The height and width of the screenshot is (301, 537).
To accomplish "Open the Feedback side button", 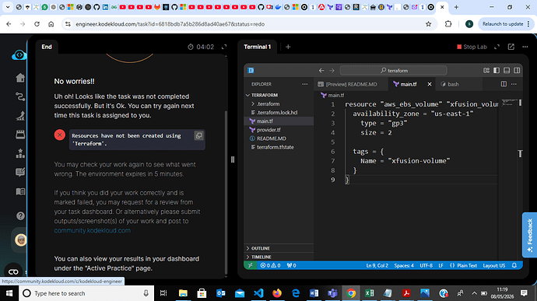I will click(529, 235).
